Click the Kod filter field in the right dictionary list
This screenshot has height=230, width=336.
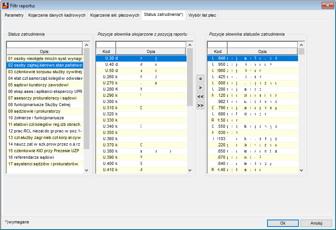(217, 45)
